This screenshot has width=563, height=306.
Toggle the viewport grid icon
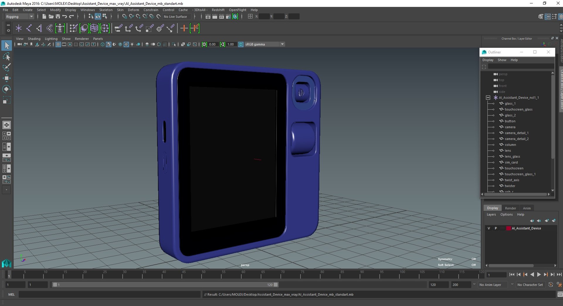point(58,44)
